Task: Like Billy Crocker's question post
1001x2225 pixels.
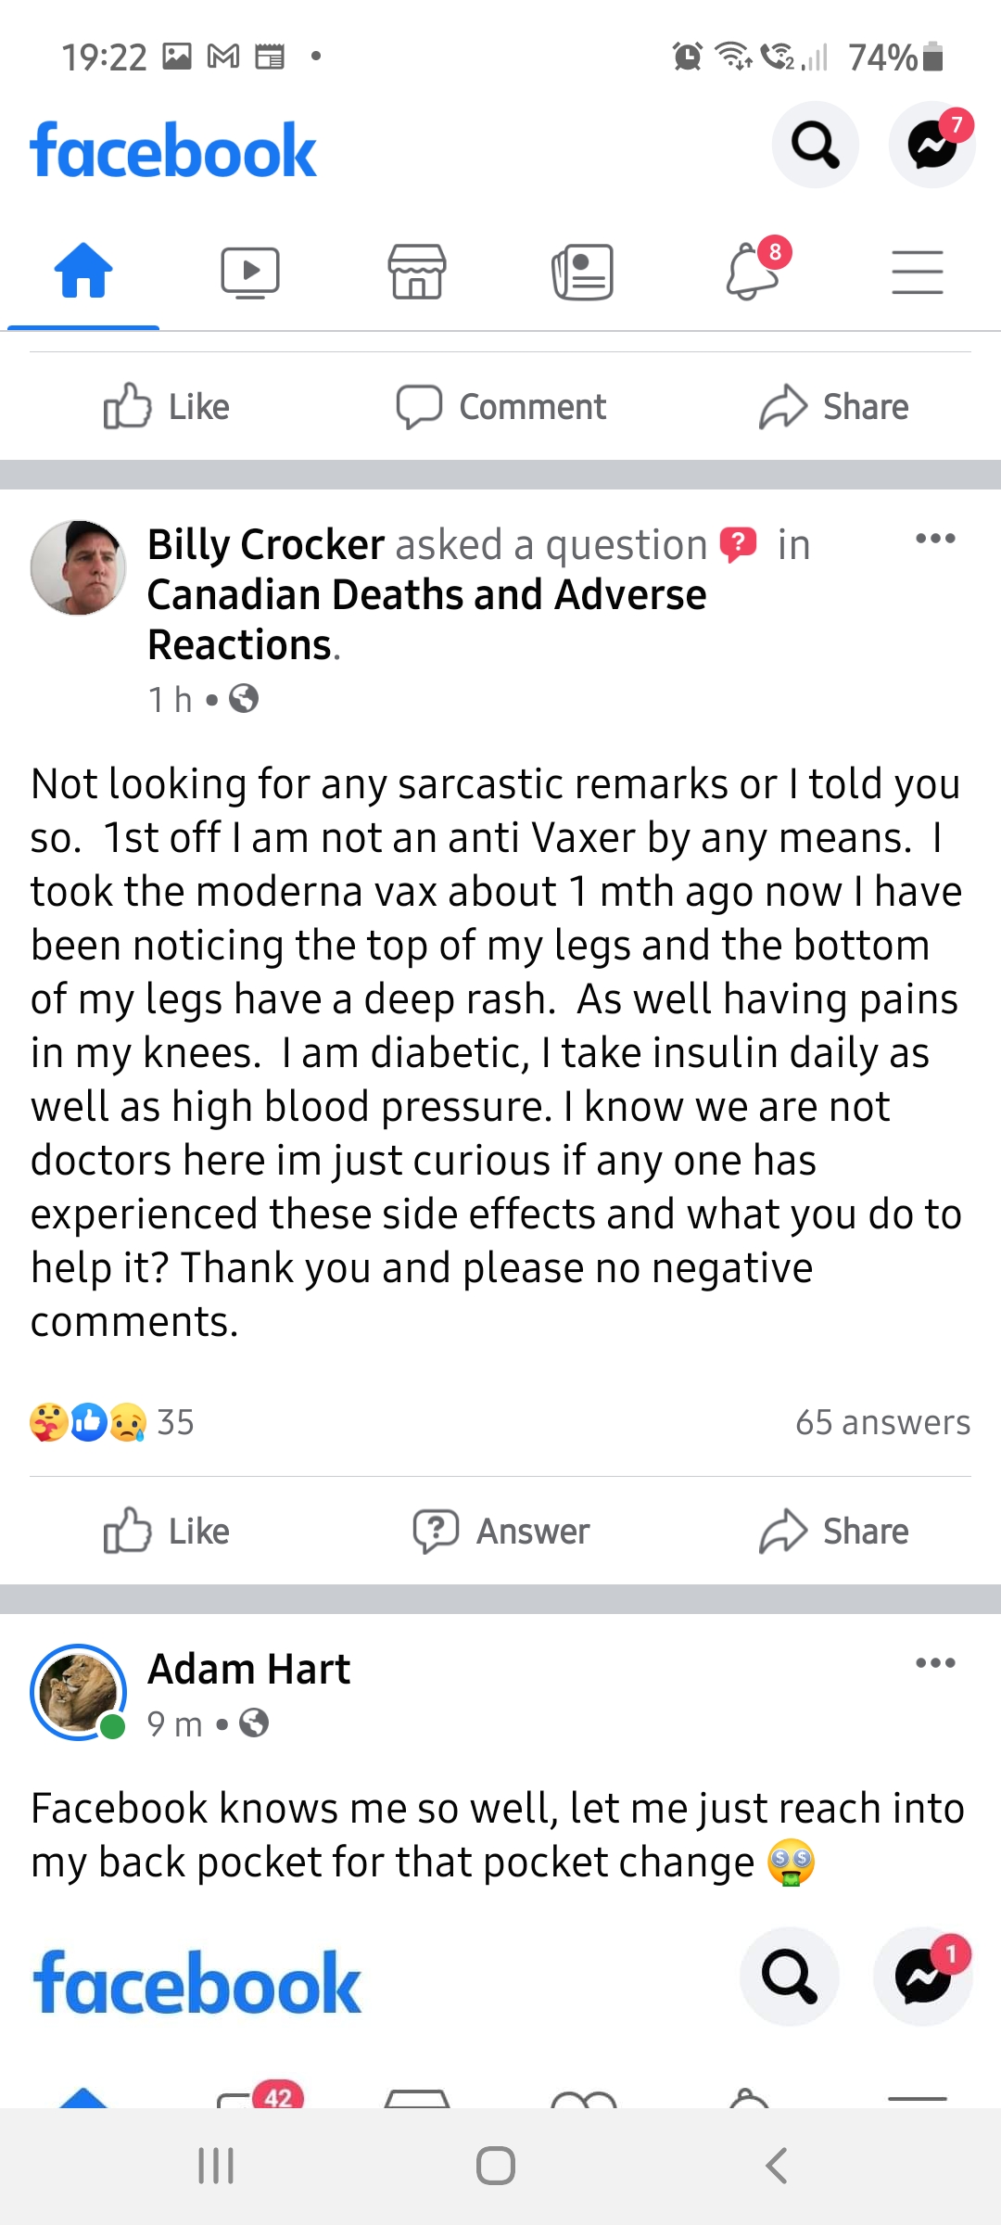Action: click(x=167, y=1532)
